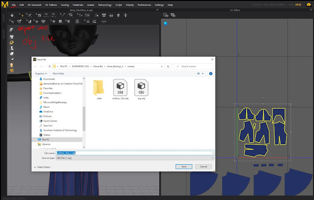Click the Search scenes box

[x=194, y=66]
